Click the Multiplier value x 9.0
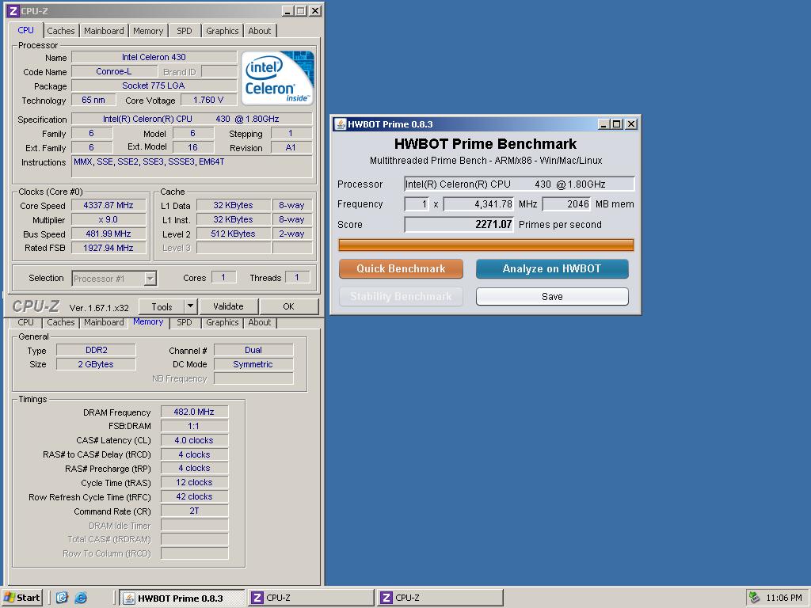This screenshot has width=811, height=608. pos(109,220)
